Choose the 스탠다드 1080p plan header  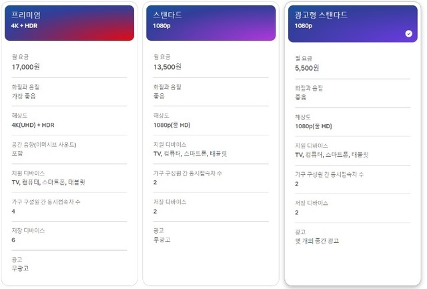[211, 23]
